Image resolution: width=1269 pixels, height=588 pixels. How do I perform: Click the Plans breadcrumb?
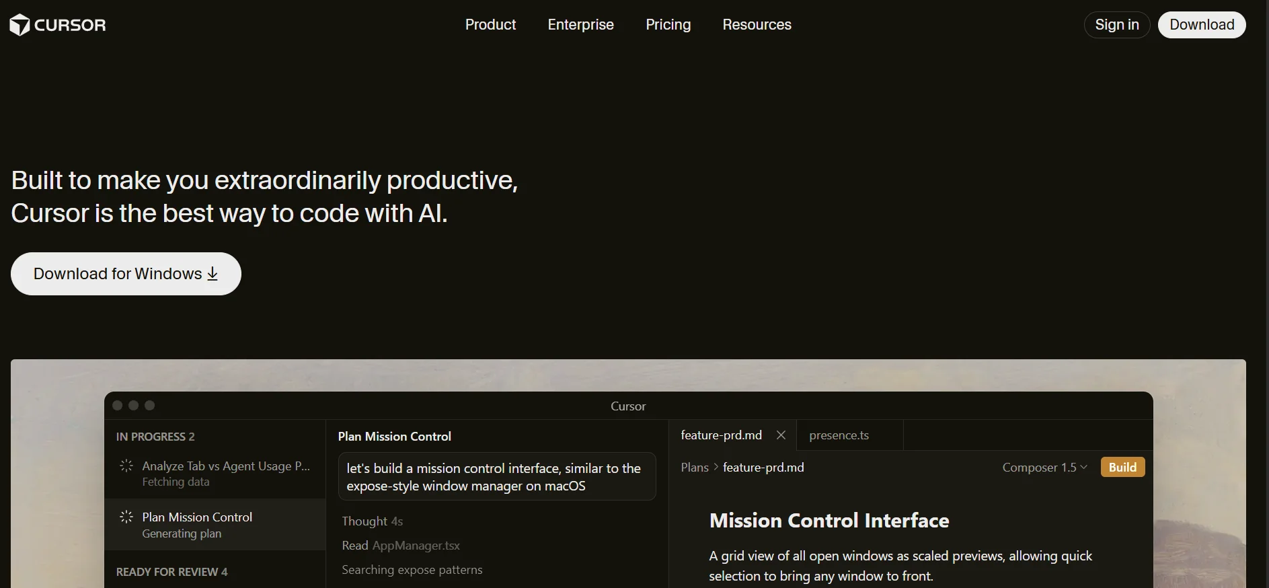(695, 468)
